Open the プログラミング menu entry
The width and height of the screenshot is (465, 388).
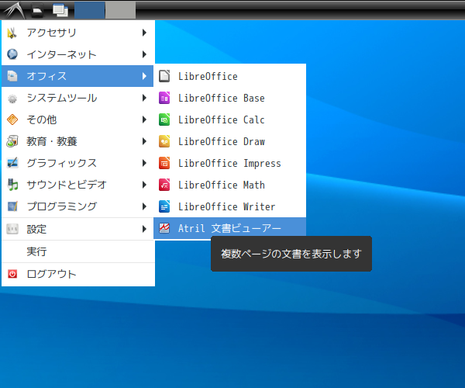click(x=77, y=206)
